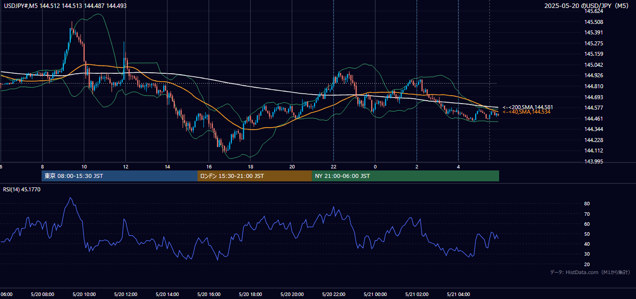Click the date label 5/20 20:00
The width and height of the screenshot is (636, 299).
coord(292,294)
